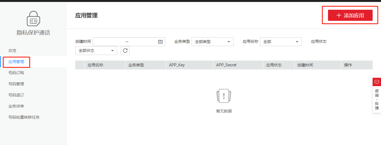Click the red chat bubble feedback icon

click(x=377, y=82)
